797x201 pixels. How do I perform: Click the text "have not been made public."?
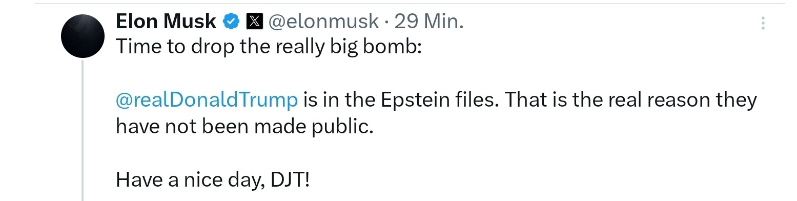[244, 126]
